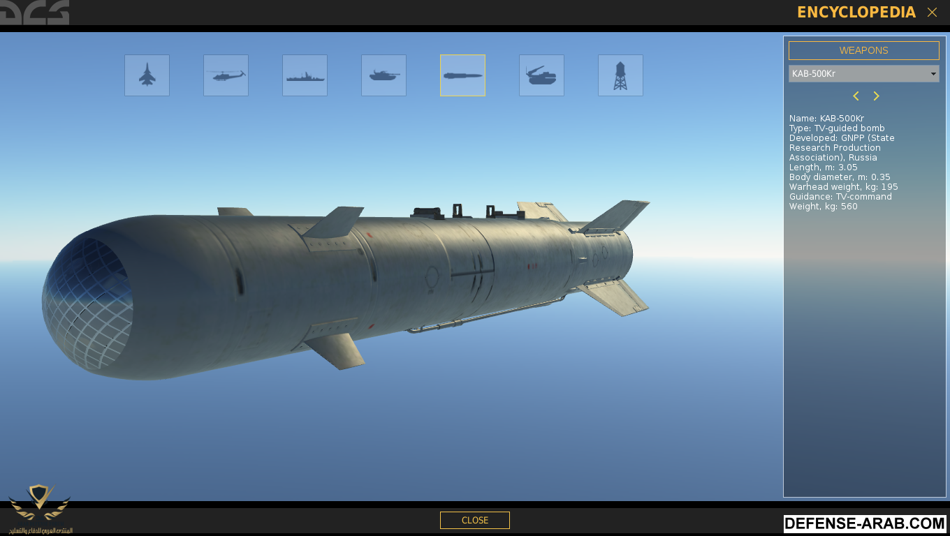Image resolution: width=950 pixels, height=536 pixels.
Task: Click the 'Name: KAB-500Kr' text line
Action: click(x=826, y=119)
